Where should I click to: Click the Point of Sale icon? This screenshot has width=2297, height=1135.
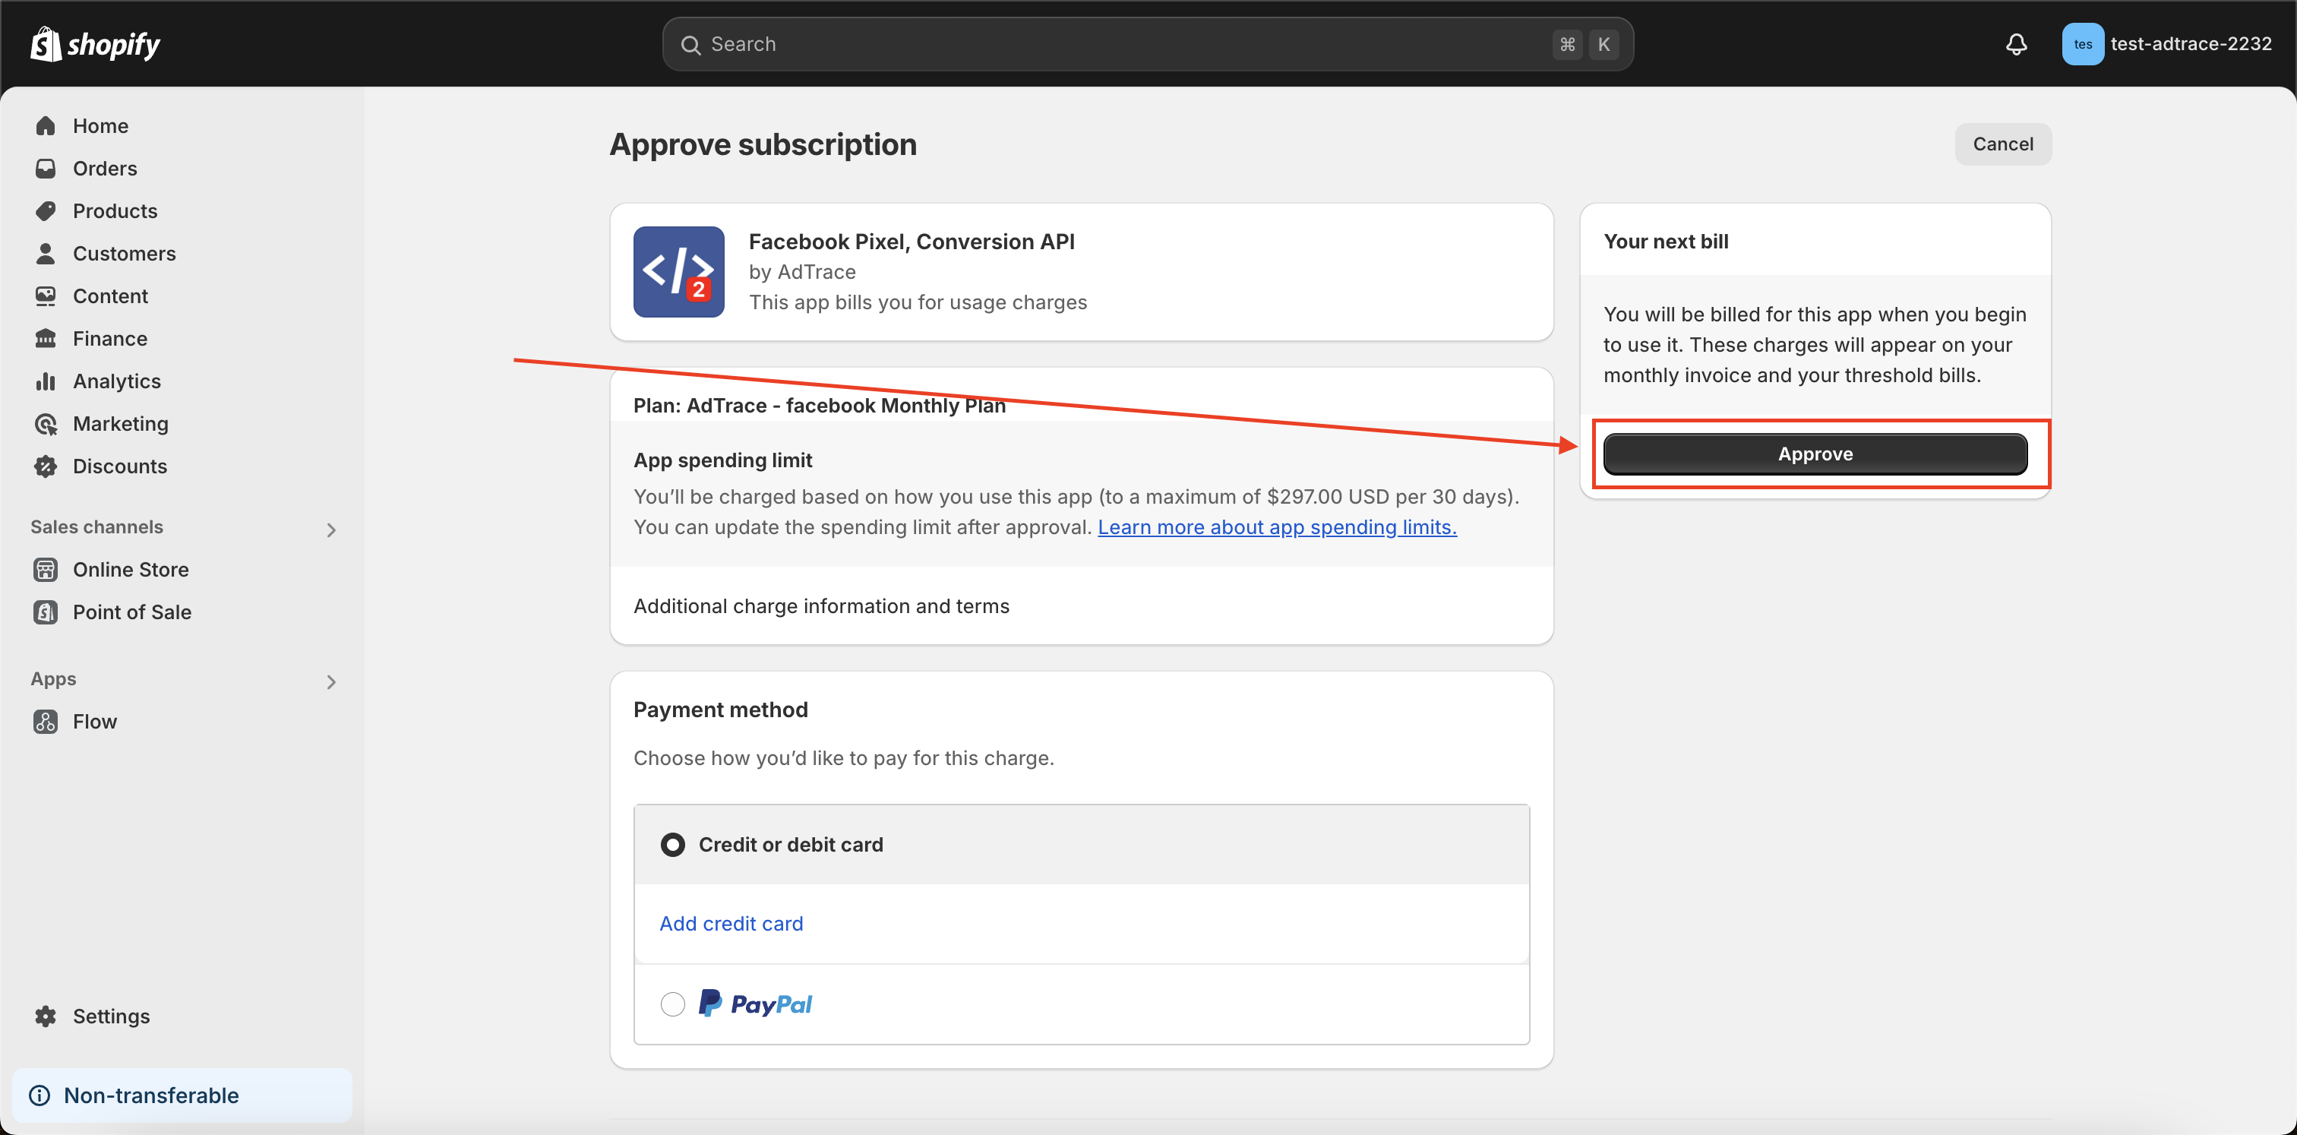click(x=46, y=612)
